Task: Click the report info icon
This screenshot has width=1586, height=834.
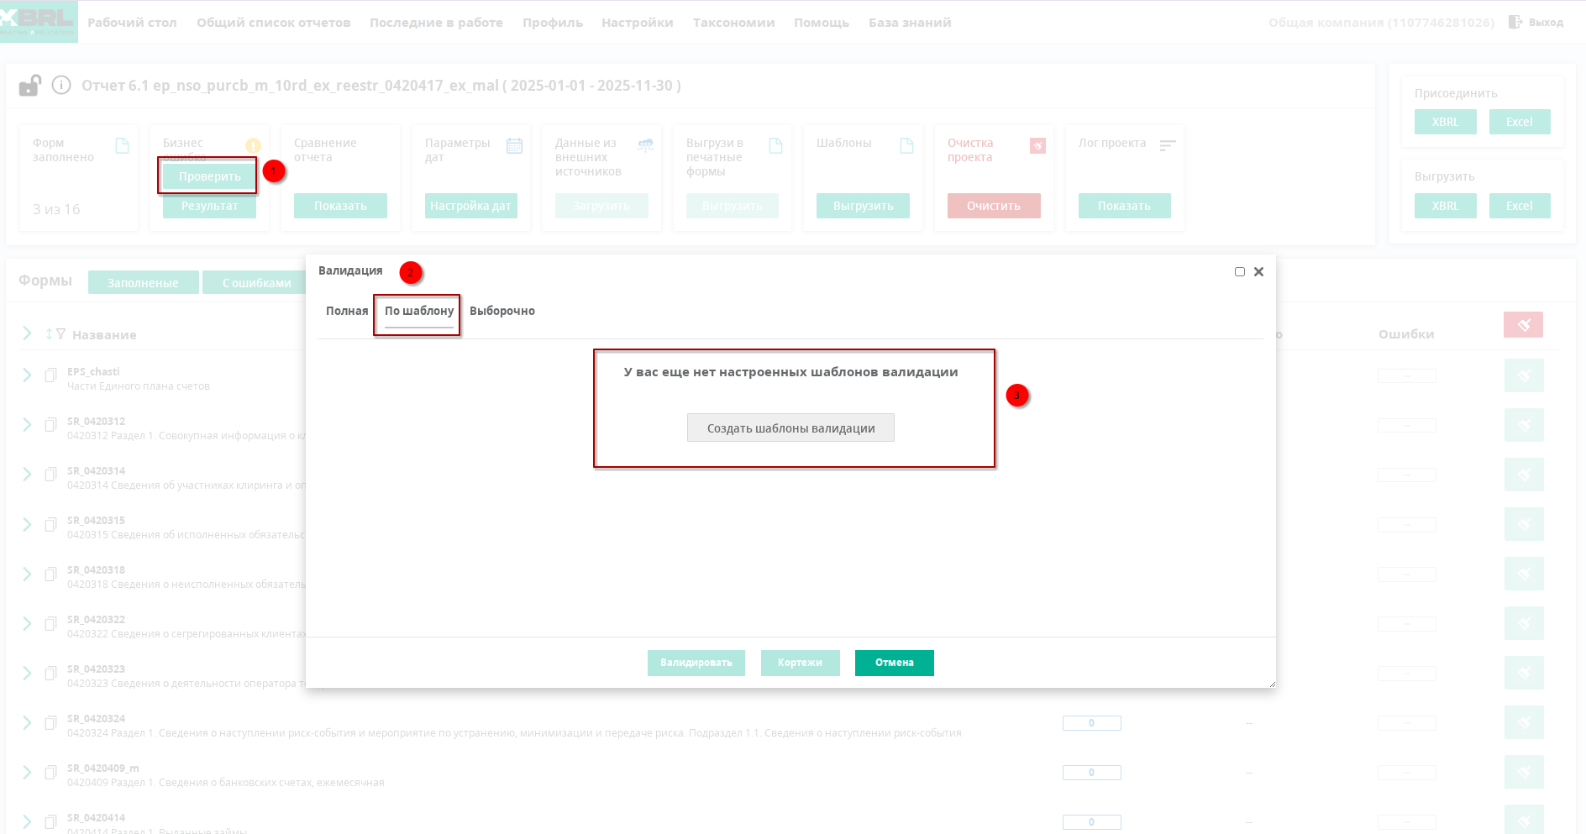Action: 61,86
